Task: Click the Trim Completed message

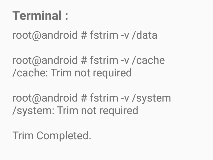Action: click(52, 136)
